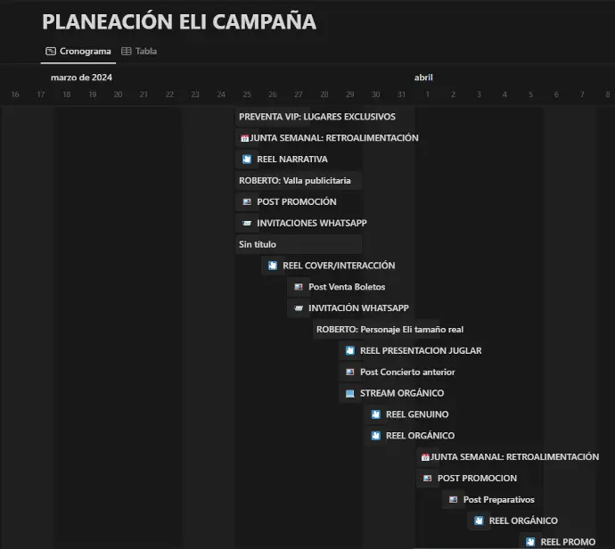The width and height of the screenshot is (615, 549).
Task: Open the Post Preparativos item
Action: (489, 500)
